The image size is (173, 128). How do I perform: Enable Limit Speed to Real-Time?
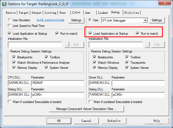(x=10, y=26)
